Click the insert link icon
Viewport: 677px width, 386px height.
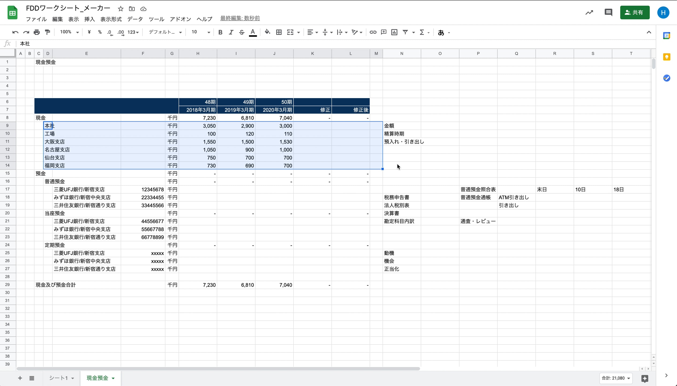(x=373, y=32)
